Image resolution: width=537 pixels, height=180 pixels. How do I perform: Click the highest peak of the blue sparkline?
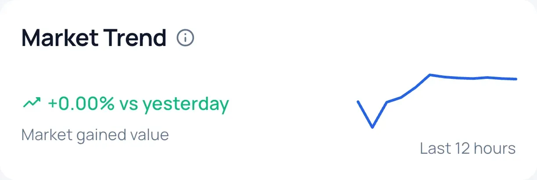[x=430, y=75]
